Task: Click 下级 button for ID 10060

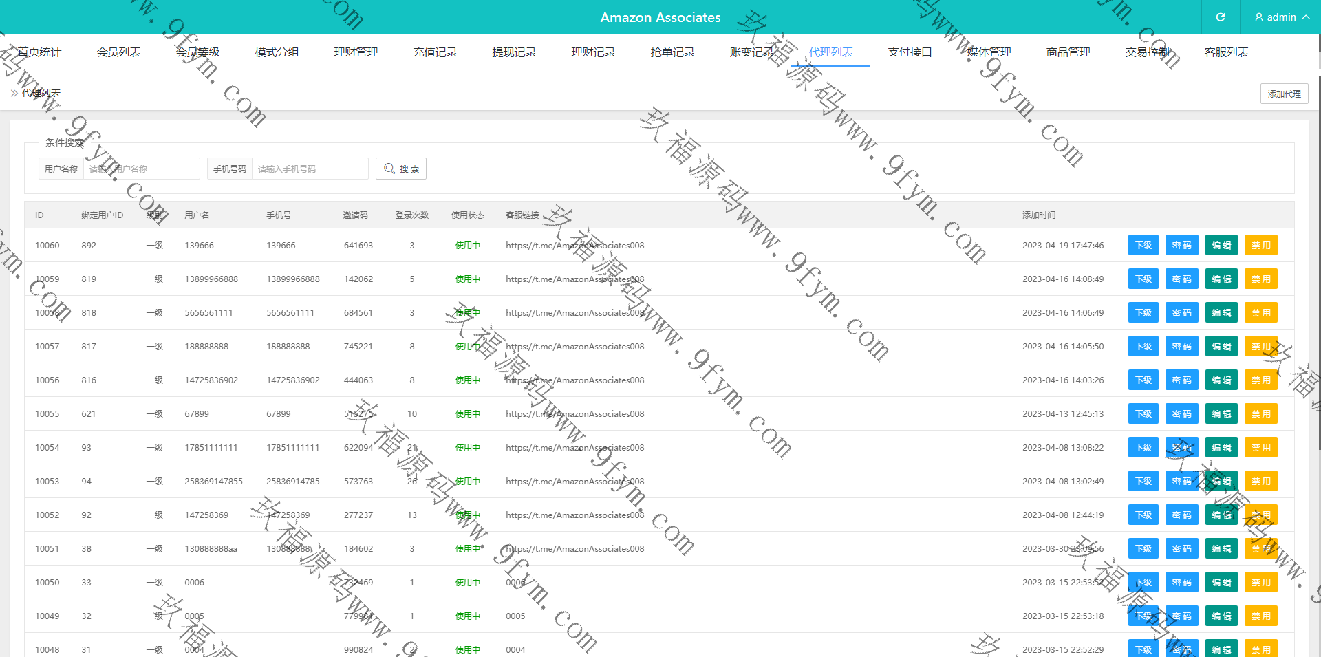Action: coord(1143,246)
